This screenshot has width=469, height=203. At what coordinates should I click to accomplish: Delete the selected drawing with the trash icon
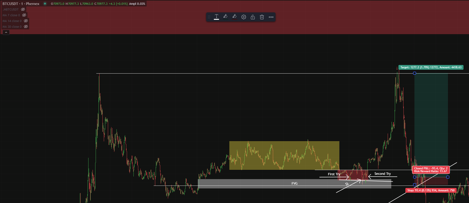262,17
